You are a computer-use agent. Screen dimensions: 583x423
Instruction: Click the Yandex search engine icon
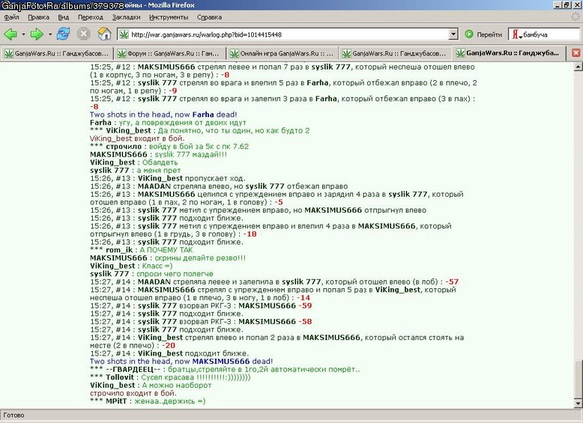coord(515,34)
